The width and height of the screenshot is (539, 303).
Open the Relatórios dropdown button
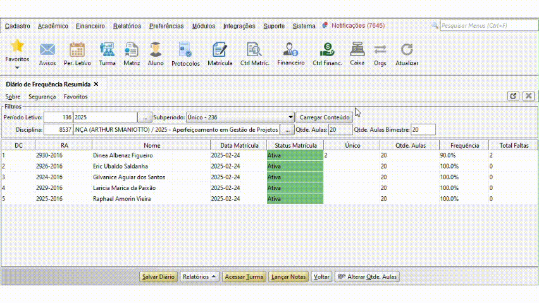(199, 276)
